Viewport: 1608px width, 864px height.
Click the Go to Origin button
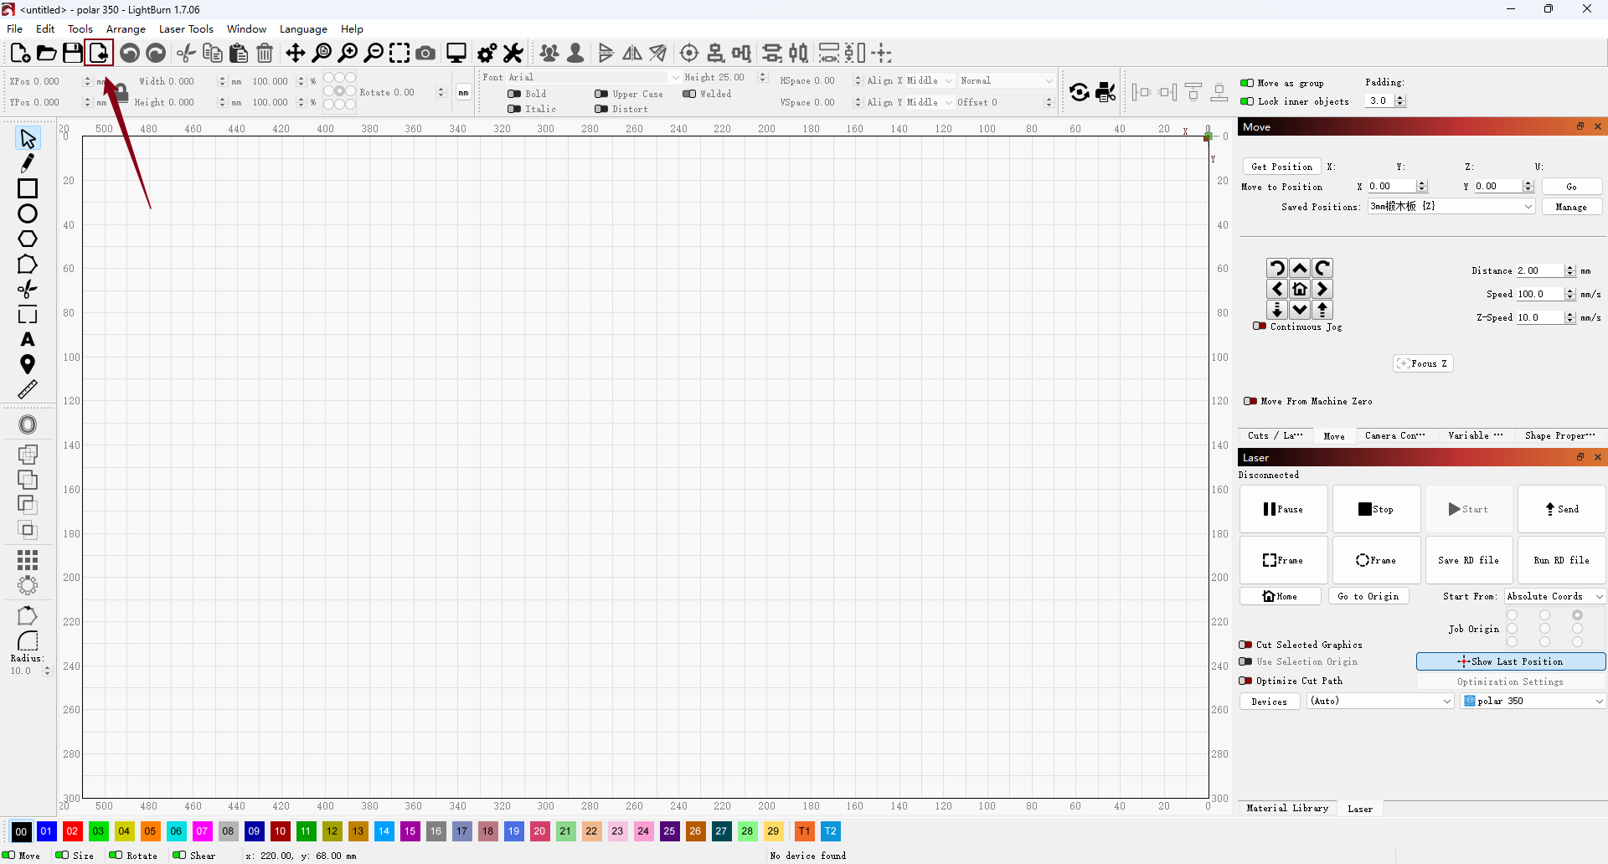1368,596
